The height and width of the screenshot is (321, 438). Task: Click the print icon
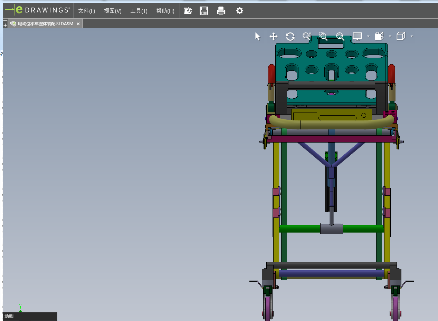point(221,11)
